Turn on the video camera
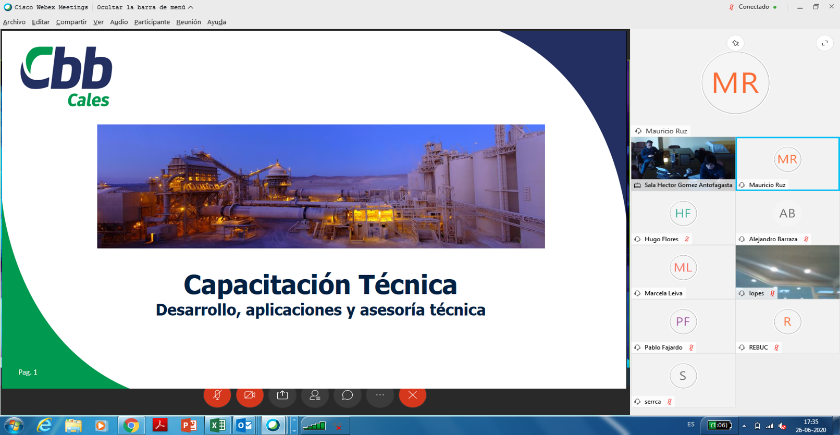The image size is (840, 435). 250,395
